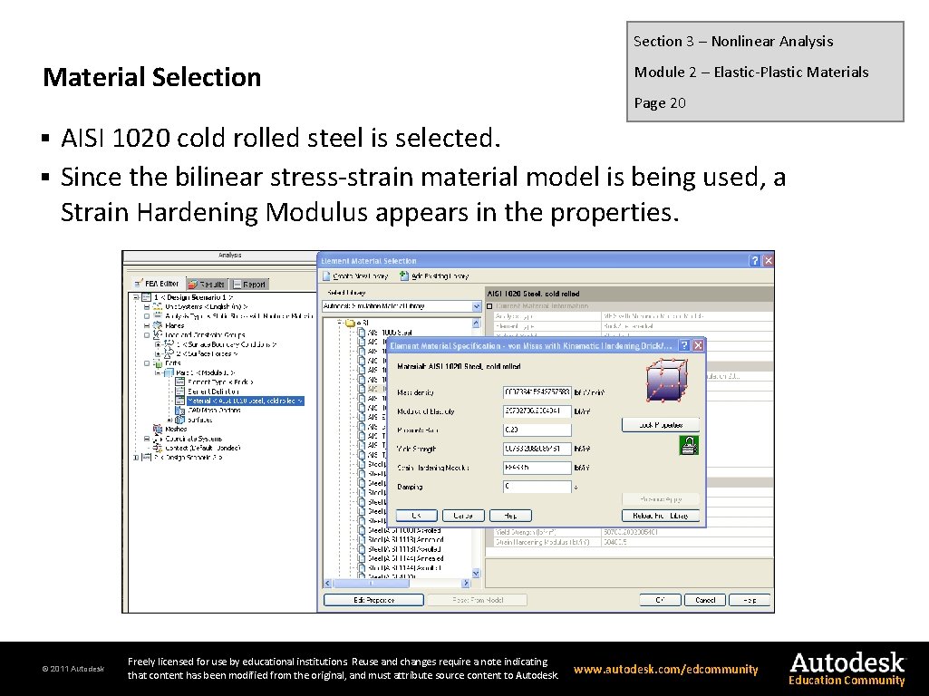Expand the Surfaces node
This screenshot has height=696, width=929.
[169, 420]
